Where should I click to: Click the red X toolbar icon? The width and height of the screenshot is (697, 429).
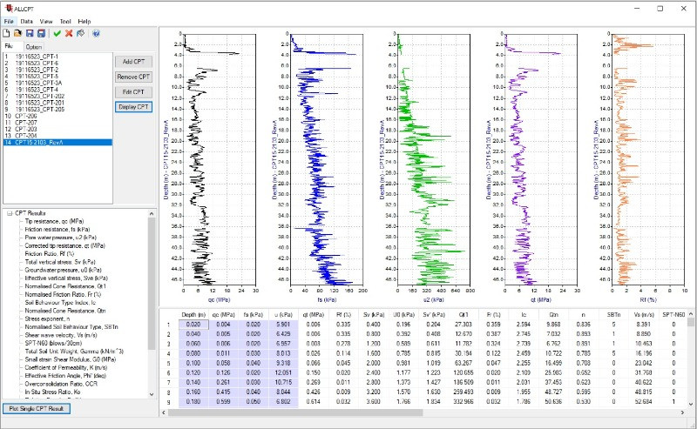69,33
